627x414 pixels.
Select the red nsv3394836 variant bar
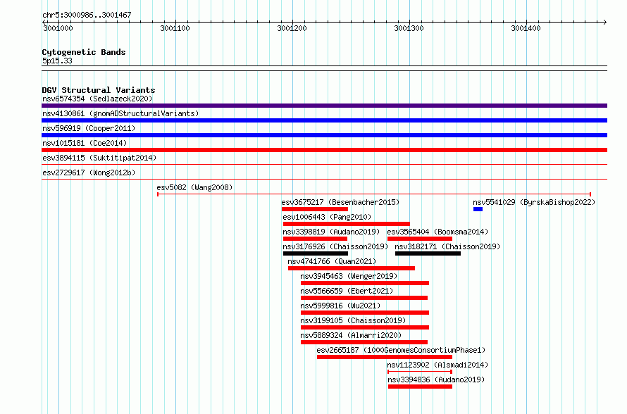(x=420, y=387)
